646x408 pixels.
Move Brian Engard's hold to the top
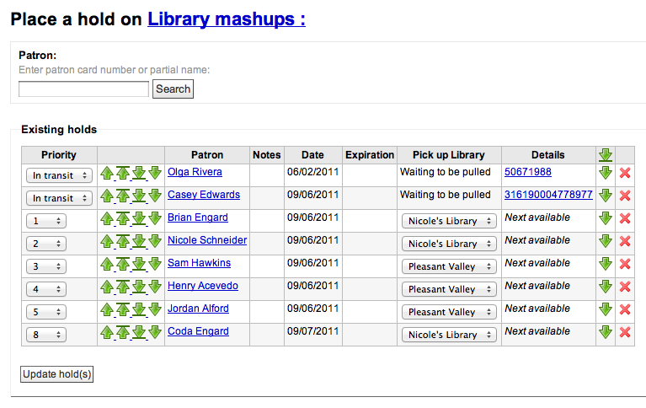(122, 218)
